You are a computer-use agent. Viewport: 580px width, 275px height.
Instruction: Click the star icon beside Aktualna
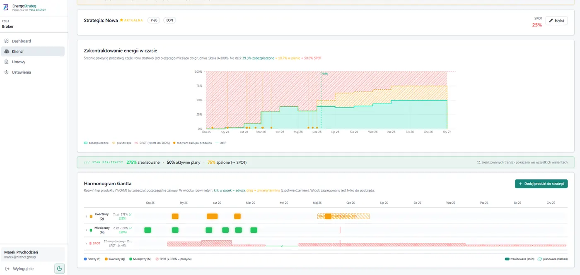click(x=121, y=20)
